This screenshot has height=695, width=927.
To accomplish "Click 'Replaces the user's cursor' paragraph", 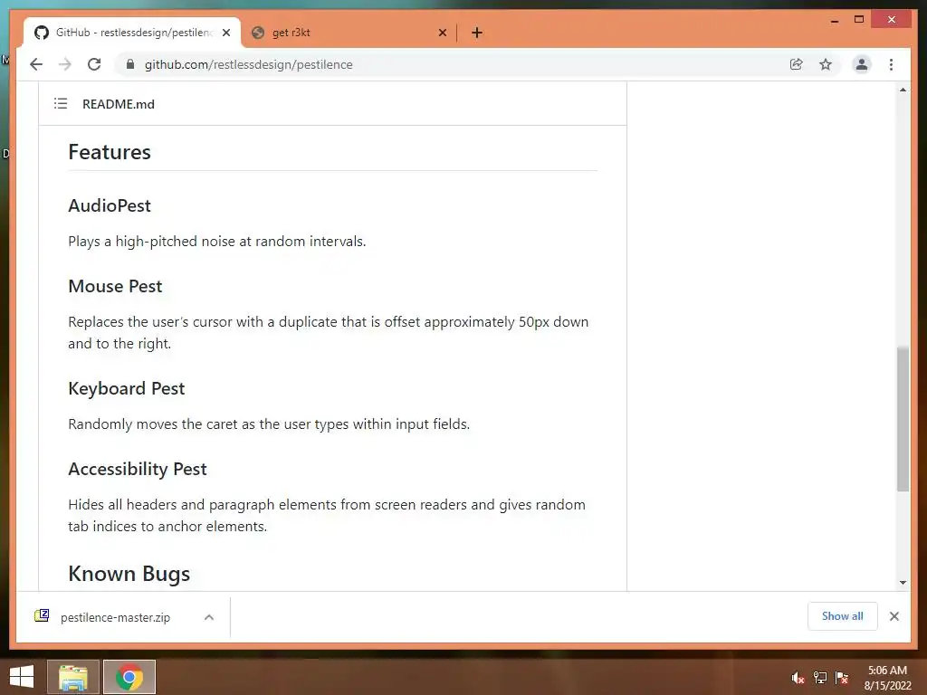I will pos(328,333).
